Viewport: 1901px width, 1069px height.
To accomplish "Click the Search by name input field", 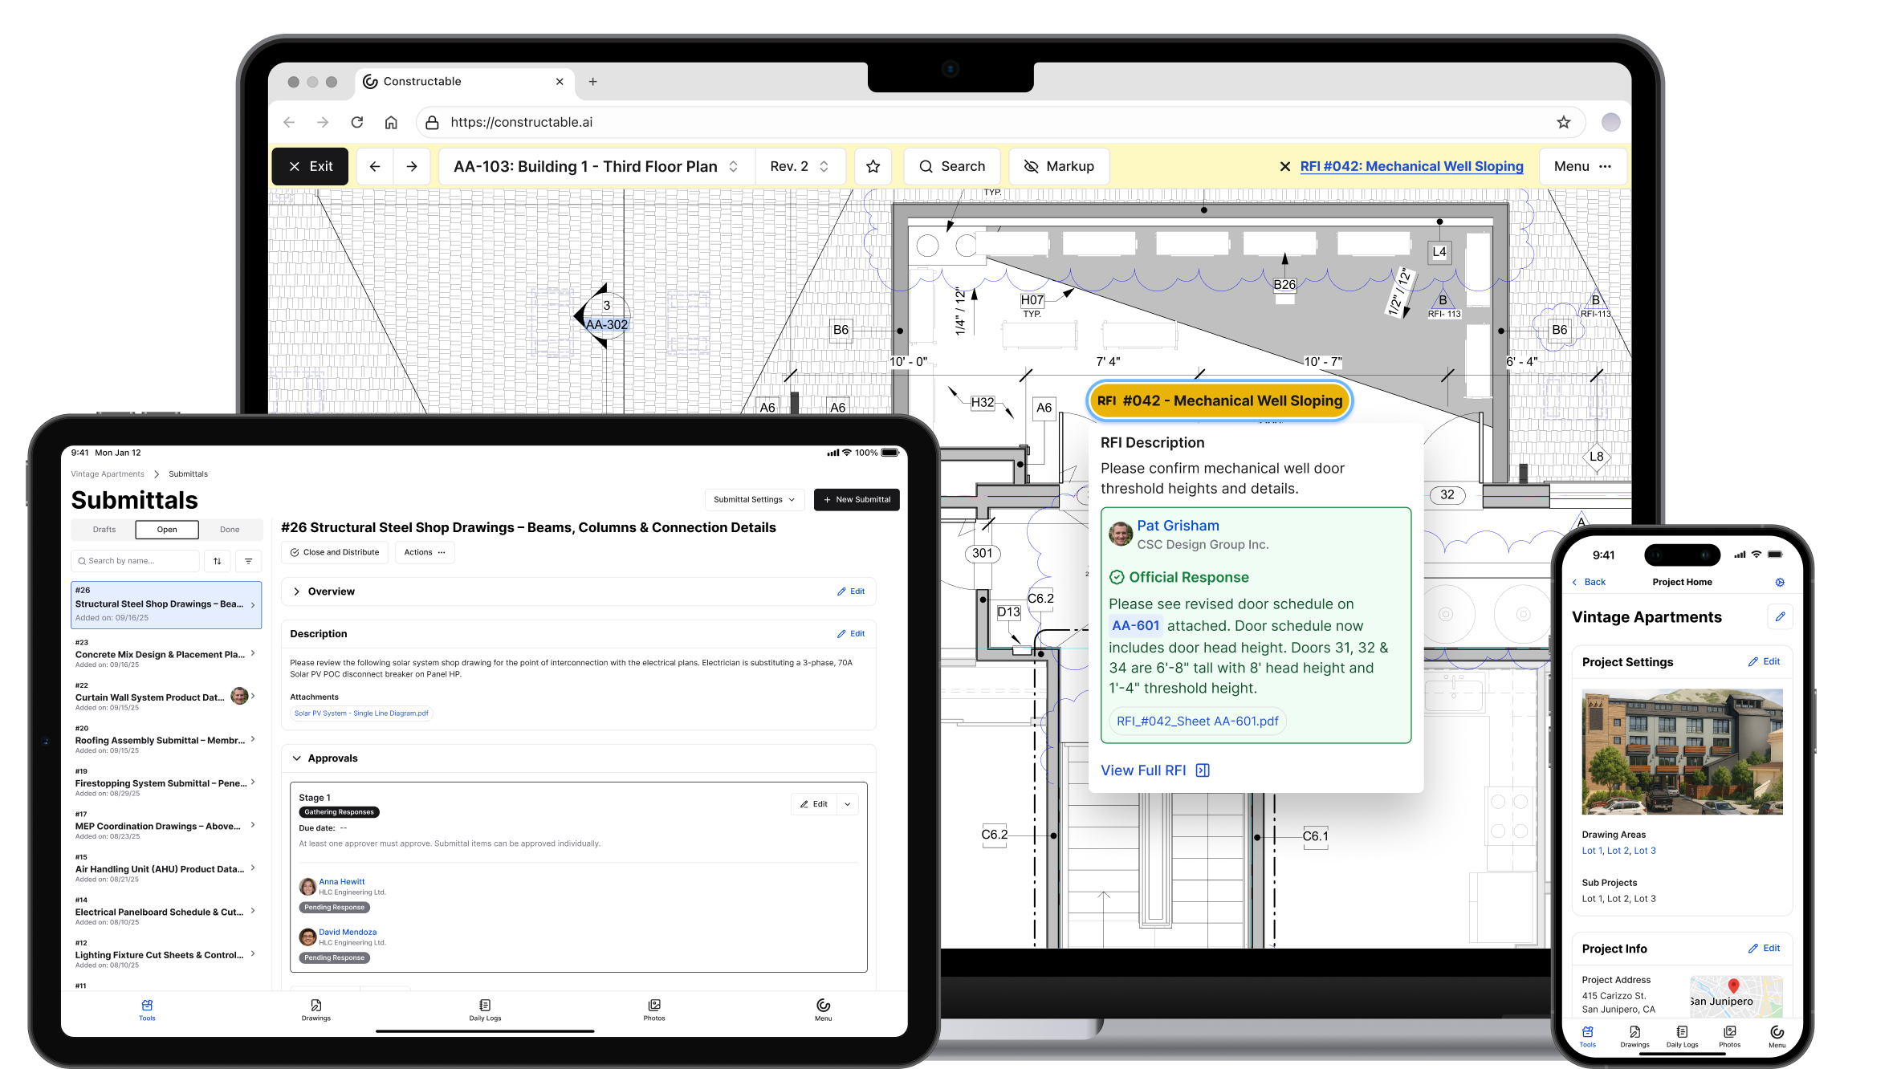I will point(135,560).
